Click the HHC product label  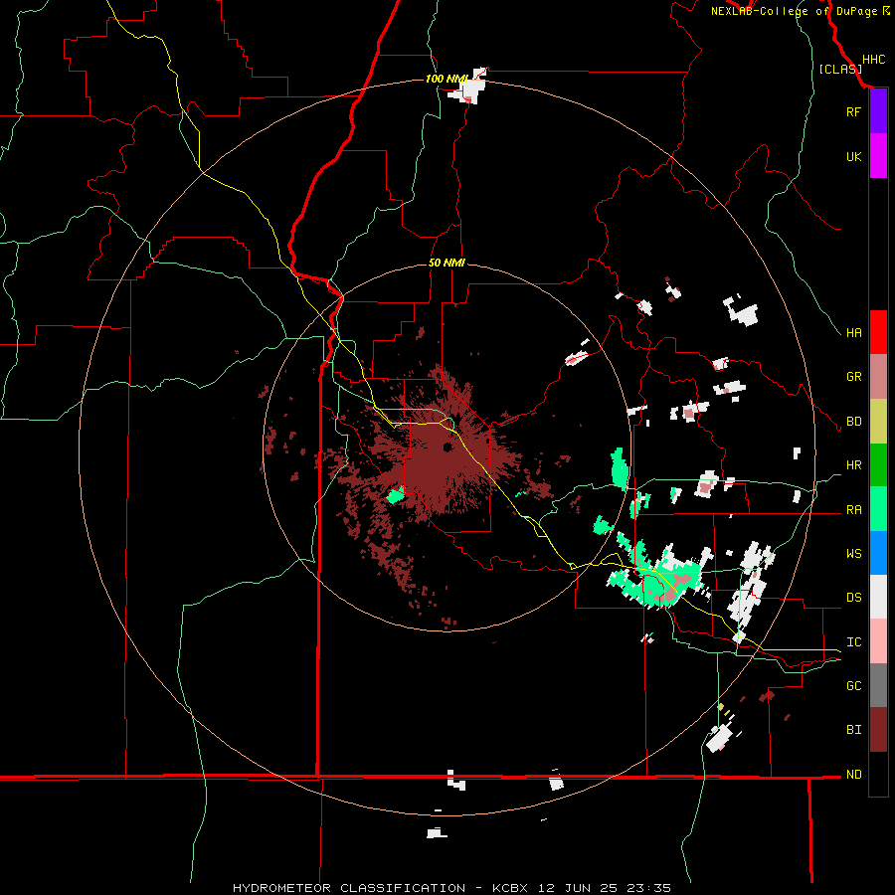pos(873,60)
